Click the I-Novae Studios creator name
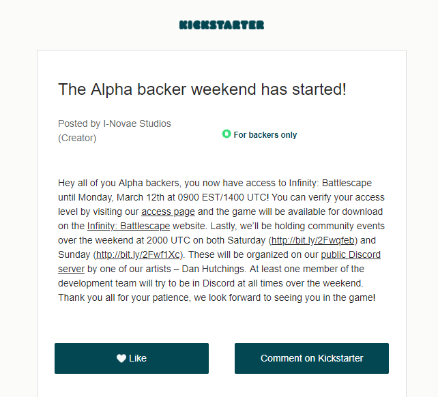 pyautogui.click(x=137, y=123)
